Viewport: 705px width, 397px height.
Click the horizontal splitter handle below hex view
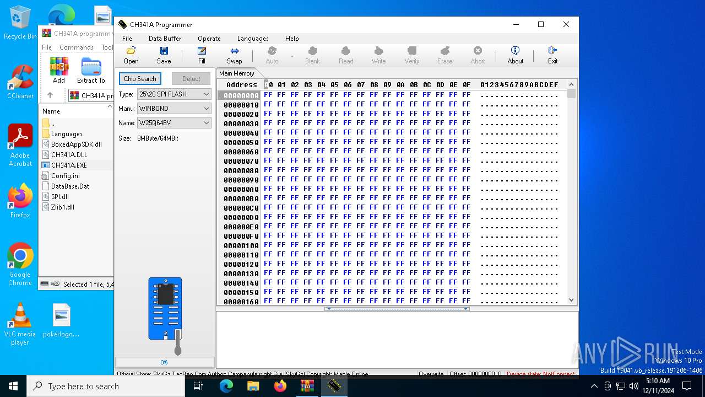point(397,309)
